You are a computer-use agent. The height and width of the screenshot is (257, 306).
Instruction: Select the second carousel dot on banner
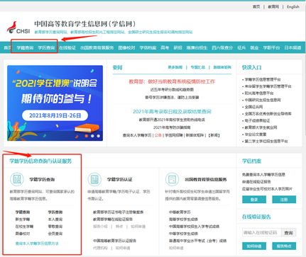[x=92, y=136]
